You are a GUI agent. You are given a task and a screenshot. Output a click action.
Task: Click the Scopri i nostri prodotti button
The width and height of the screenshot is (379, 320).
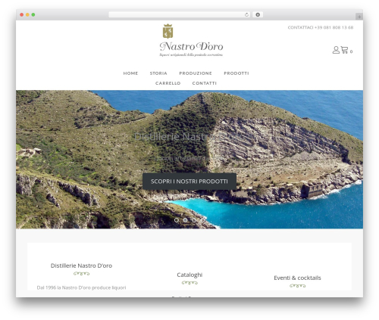(189, 182)
